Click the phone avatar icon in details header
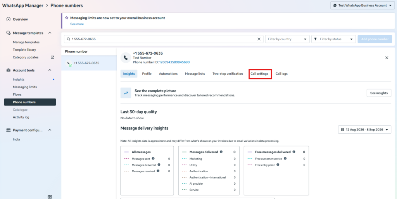 pos(126,58)
